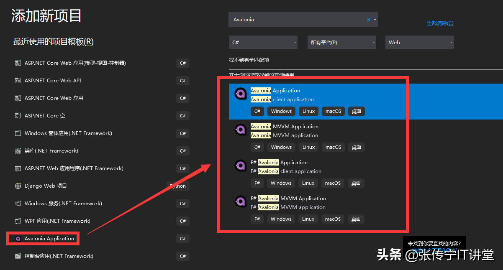Click the 控制台应用 template icon
Image resolution: width=503 pixels, height=270 pixels.
point(18,256)
